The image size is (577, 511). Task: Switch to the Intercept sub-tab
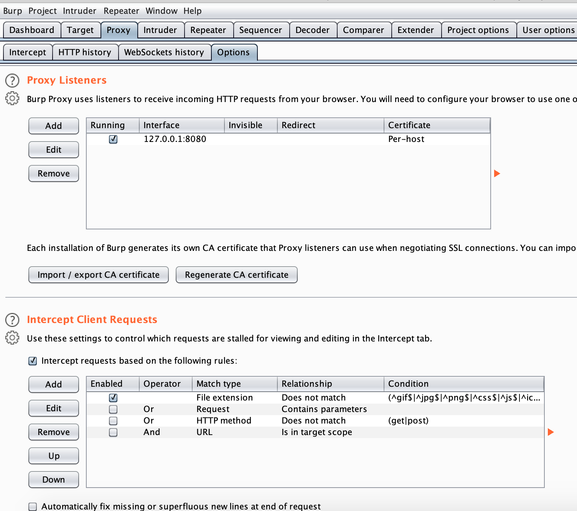[28, 52]
